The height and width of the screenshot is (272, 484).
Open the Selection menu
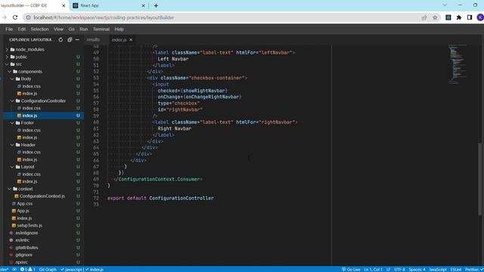point(39,29)
